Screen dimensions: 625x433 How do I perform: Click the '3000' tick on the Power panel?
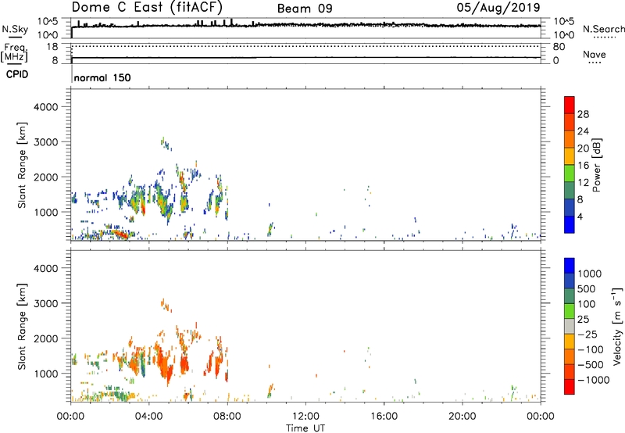tap(46, 142)
